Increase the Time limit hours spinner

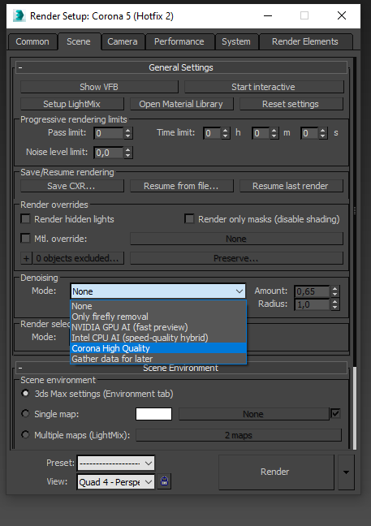(226, 130)
